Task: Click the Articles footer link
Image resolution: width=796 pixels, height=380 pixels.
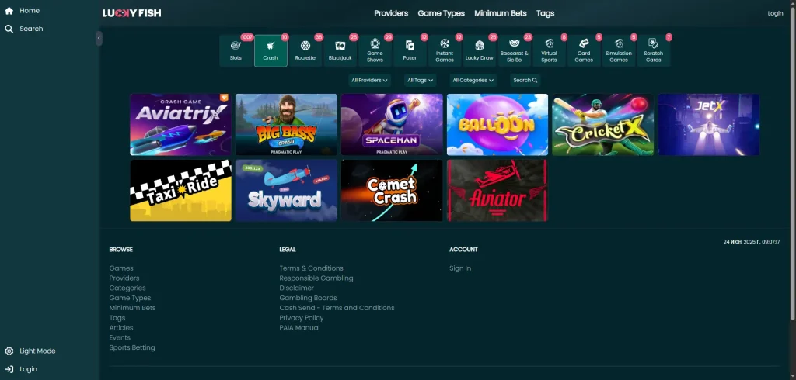Action: (121, 328)
